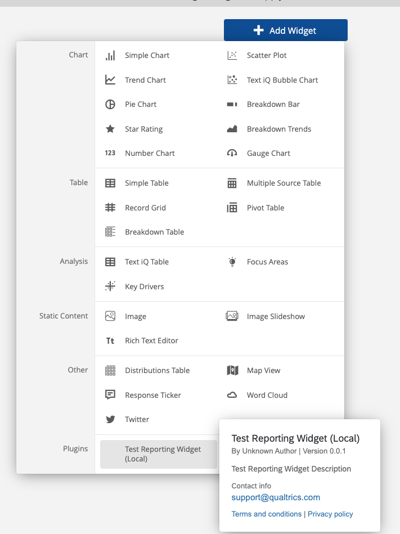Click the Plugins category heading
The image size is (400, 534).
(x=75, y=448)
